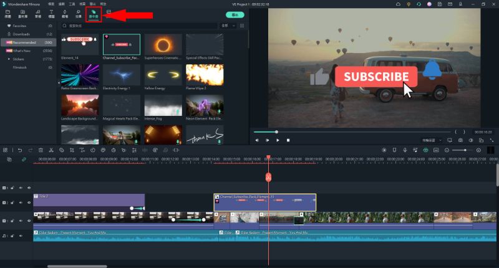Select Channel_Subscribe_Pack element thumbnail
Image resolution: width=499 pixels, height=268 pixels.
point(122,44)
